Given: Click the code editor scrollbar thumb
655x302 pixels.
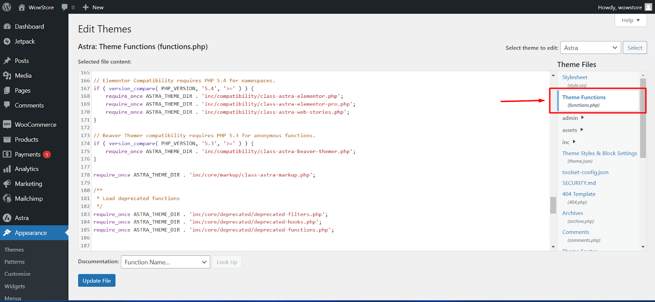Looking at the screenshot, I should click(553, 205).
